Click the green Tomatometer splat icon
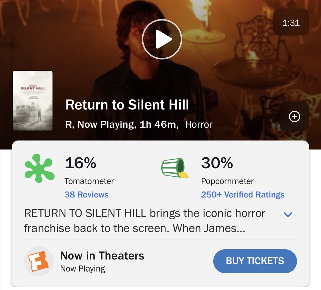 (x=39, y=168)
